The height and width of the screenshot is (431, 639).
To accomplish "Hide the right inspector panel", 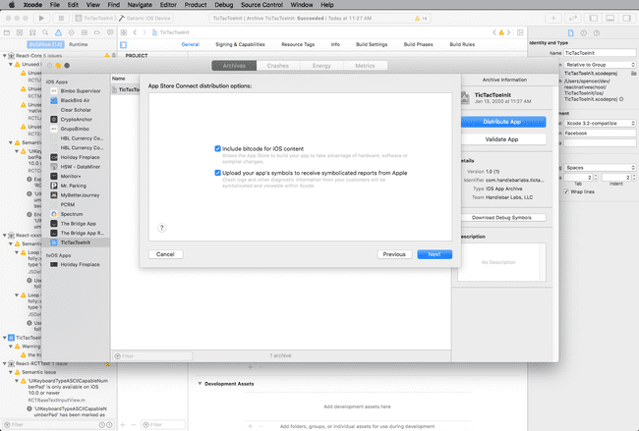I will click(626, 18).
